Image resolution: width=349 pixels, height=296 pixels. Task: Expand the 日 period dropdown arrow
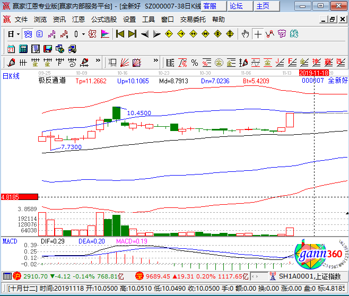[19, 34]
